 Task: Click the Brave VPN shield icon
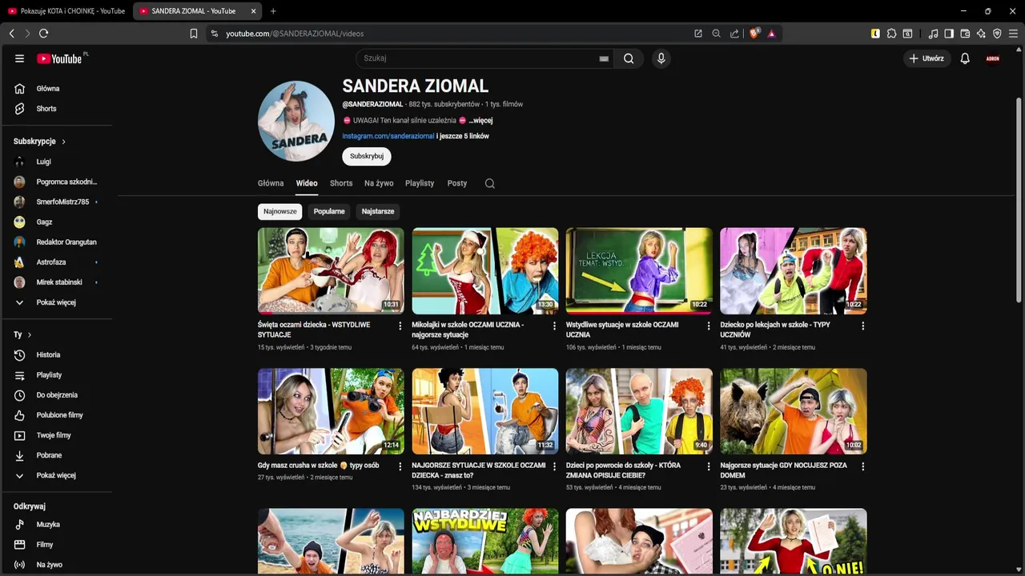[997, 34]
